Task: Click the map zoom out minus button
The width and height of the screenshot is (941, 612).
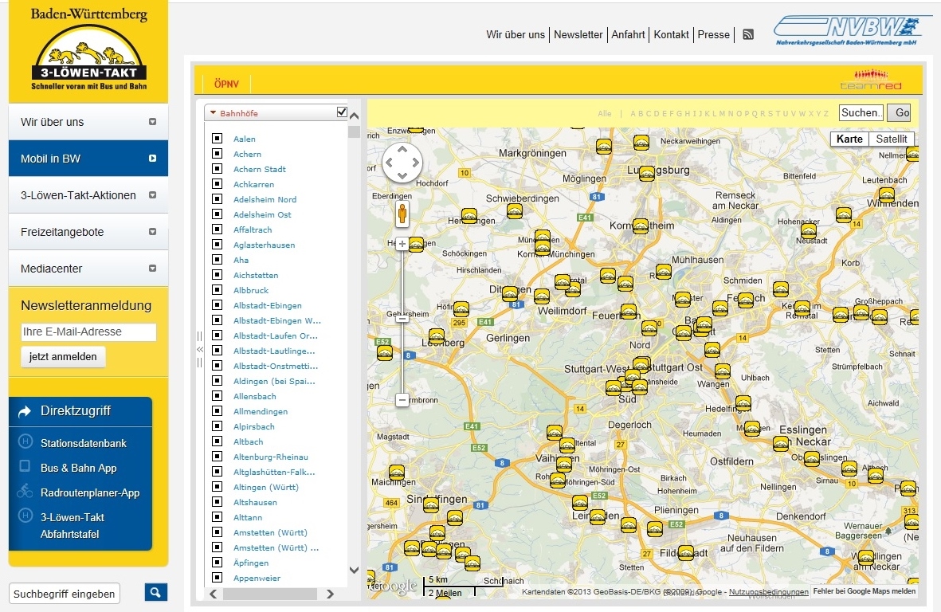Action: (x=402, y=400)
